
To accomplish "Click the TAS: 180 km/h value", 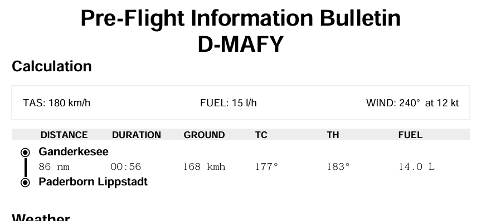I will [57, 103].
